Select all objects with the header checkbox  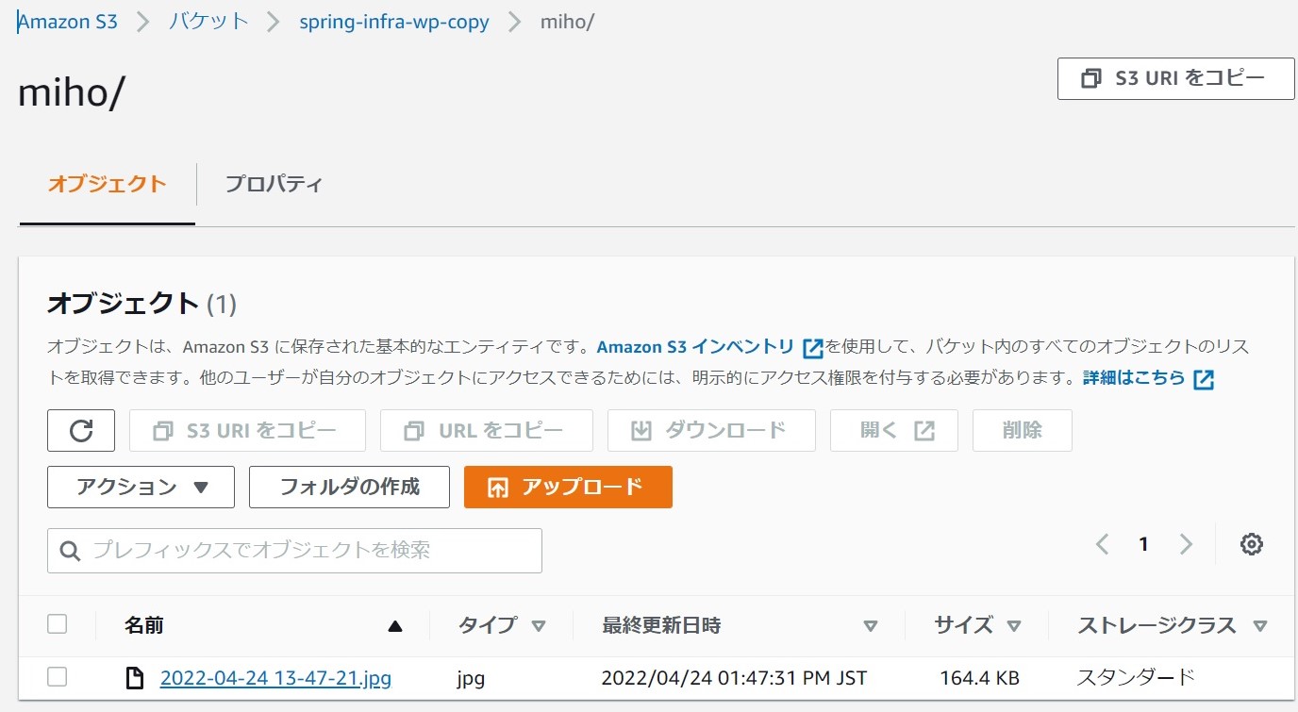[58, 623]
